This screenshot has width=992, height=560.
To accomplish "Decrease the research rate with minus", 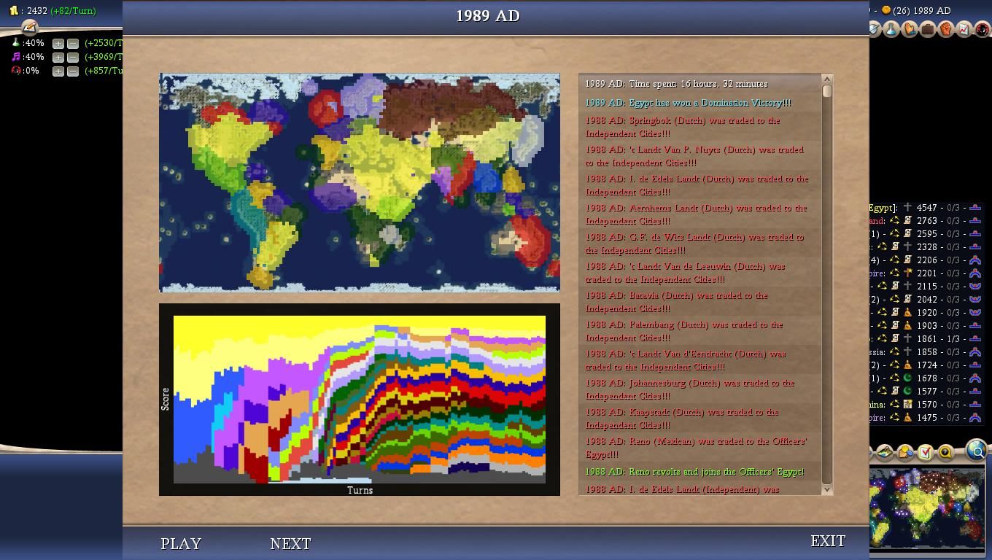I will (73, 44).
